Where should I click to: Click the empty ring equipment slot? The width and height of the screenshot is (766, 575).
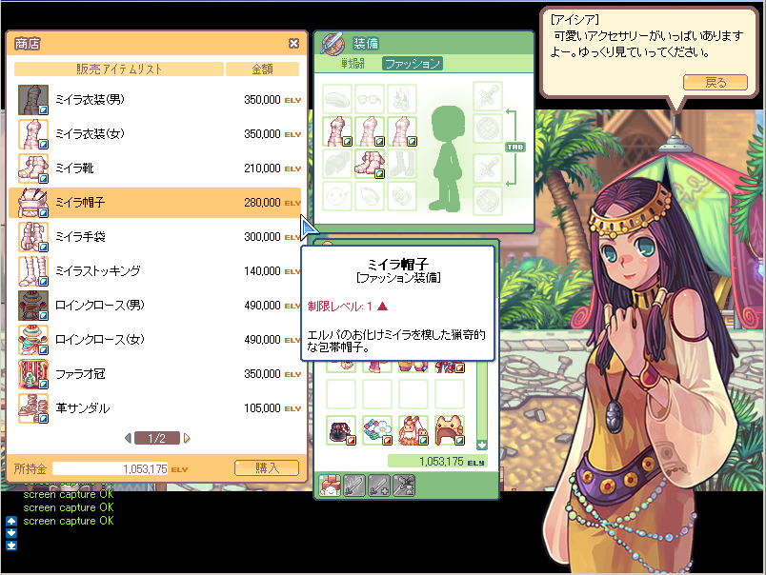(402, 196)
